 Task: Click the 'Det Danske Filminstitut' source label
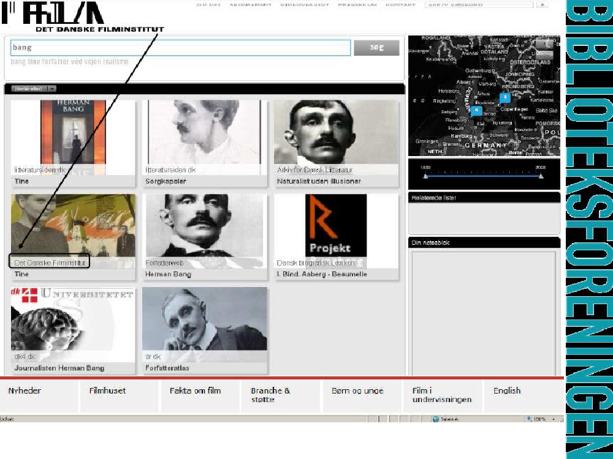coord(50,263)
